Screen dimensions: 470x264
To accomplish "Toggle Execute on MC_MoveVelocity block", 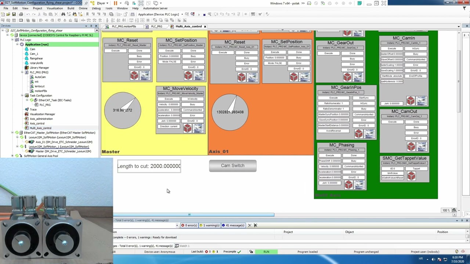I will click(x=169, y=99).
